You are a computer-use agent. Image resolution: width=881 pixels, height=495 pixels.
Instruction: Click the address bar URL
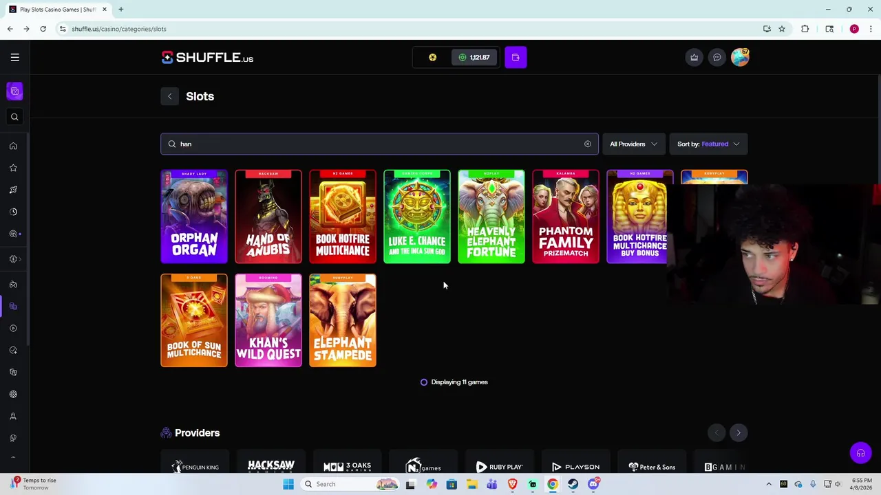tap(118, 29)
